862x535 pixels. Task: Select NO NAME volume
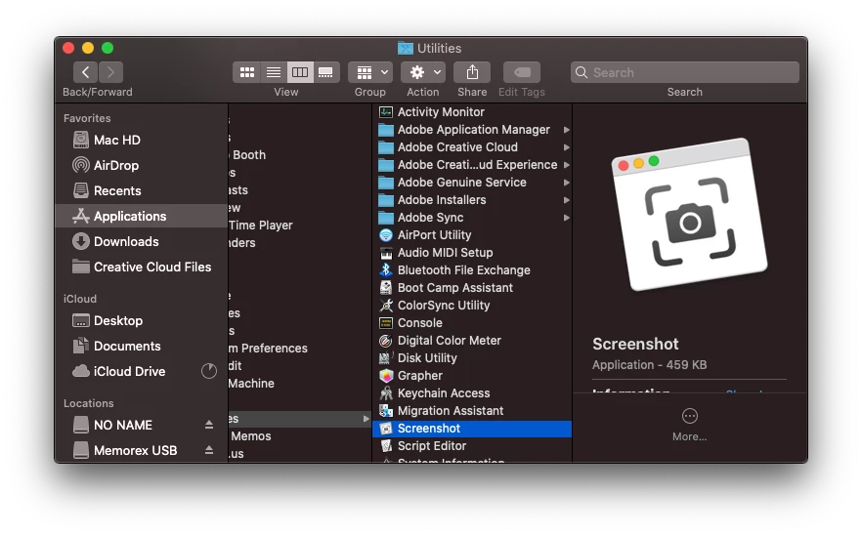click(x=142, y=425)
